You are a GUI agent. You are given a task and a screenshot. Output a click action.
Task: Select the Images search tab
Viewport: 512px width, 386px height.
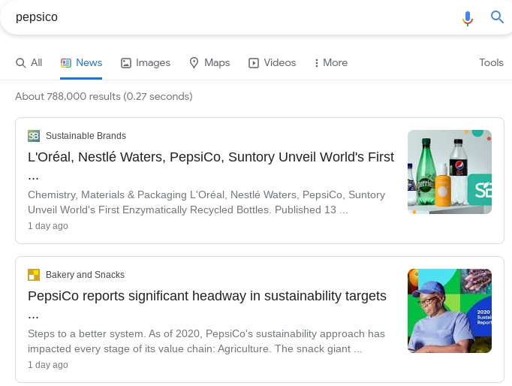[x=146, y=63]
